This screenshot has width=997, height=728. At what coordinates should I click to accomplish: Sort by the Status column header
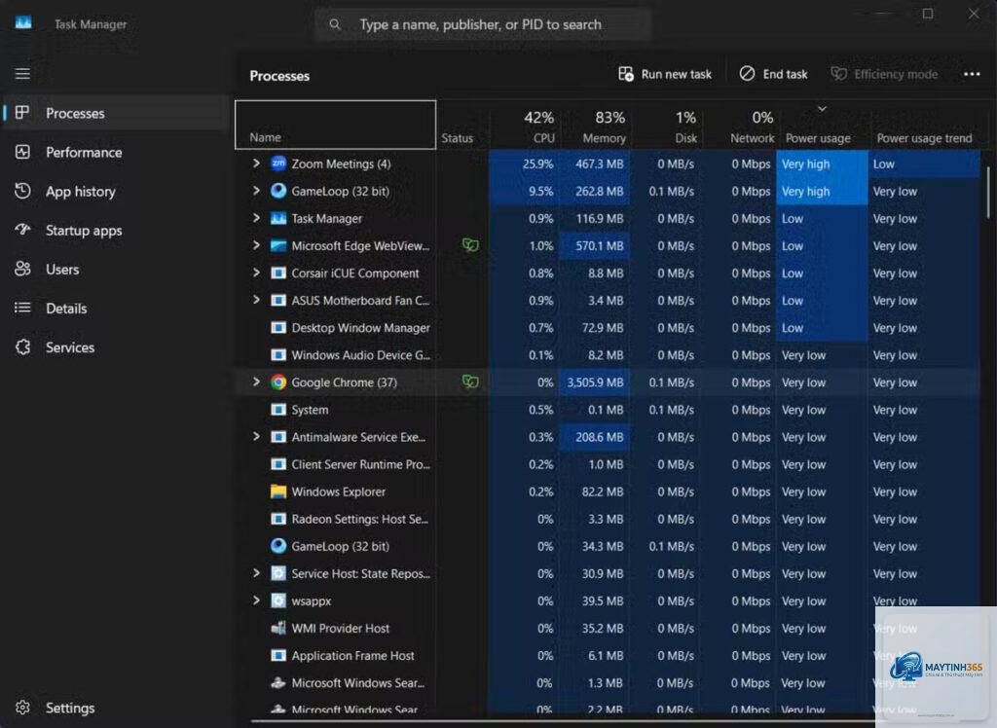[462, 126]
